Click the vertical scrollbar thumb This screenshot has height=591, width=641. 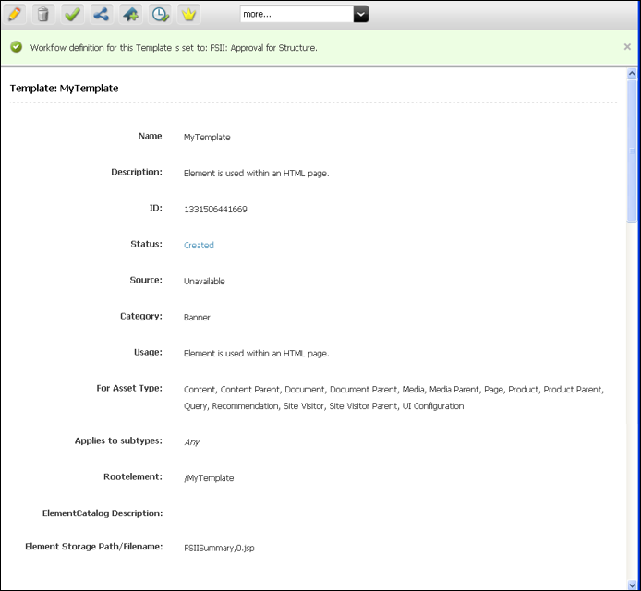coord(632,151)
